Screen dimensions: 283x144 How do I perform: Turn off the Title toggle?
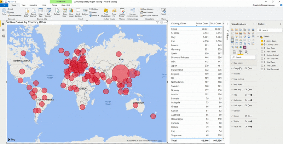pyautogui.click(x=250, y=95)
